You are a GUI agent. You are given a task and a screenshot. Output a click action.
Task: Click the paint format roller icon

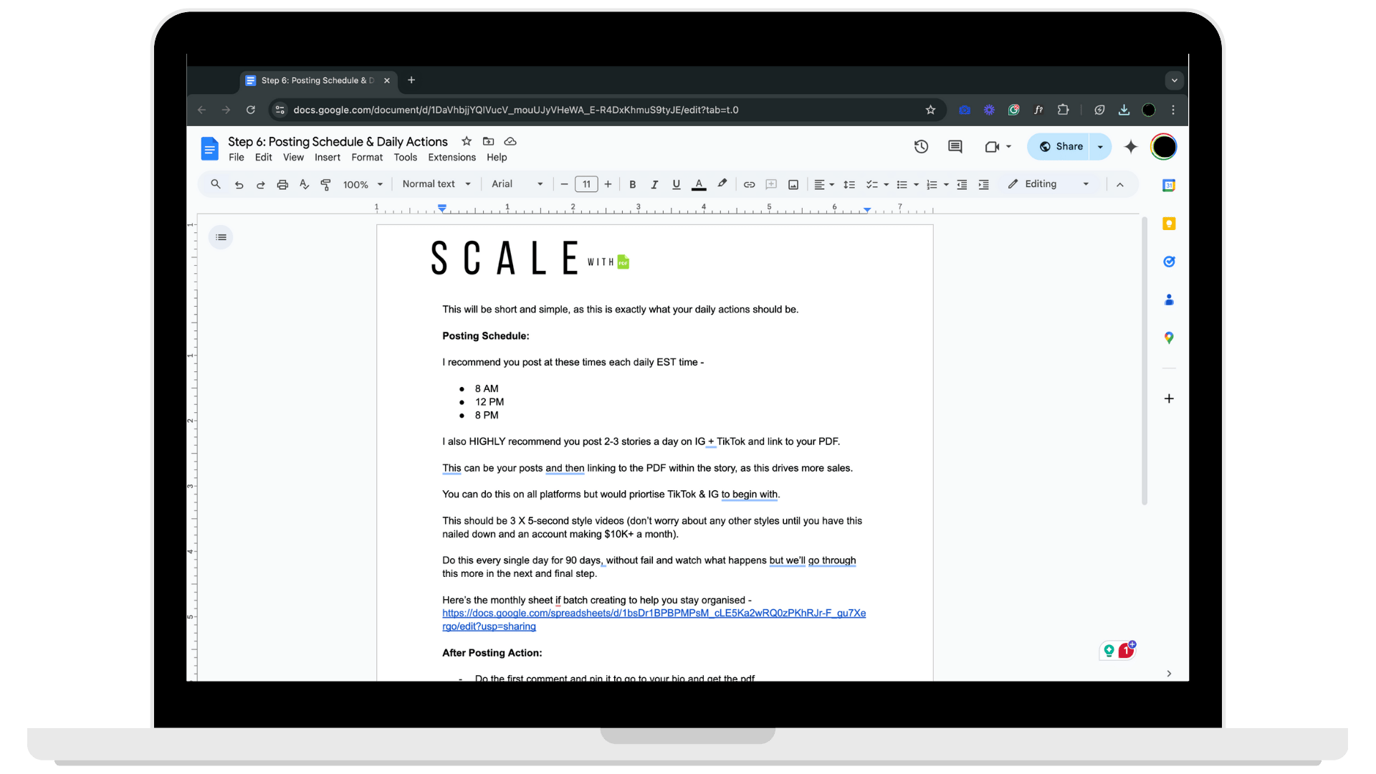[x=325, y=185]
